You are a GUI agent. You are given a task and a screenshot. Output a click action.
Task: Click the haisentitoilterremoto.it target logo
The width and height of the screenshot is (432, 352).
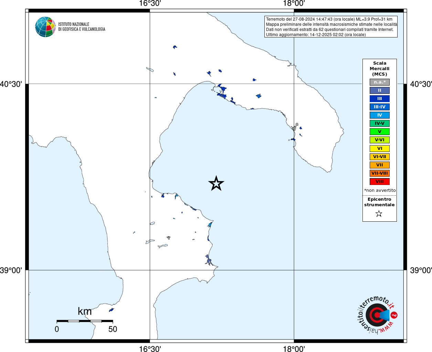point(378,315)
